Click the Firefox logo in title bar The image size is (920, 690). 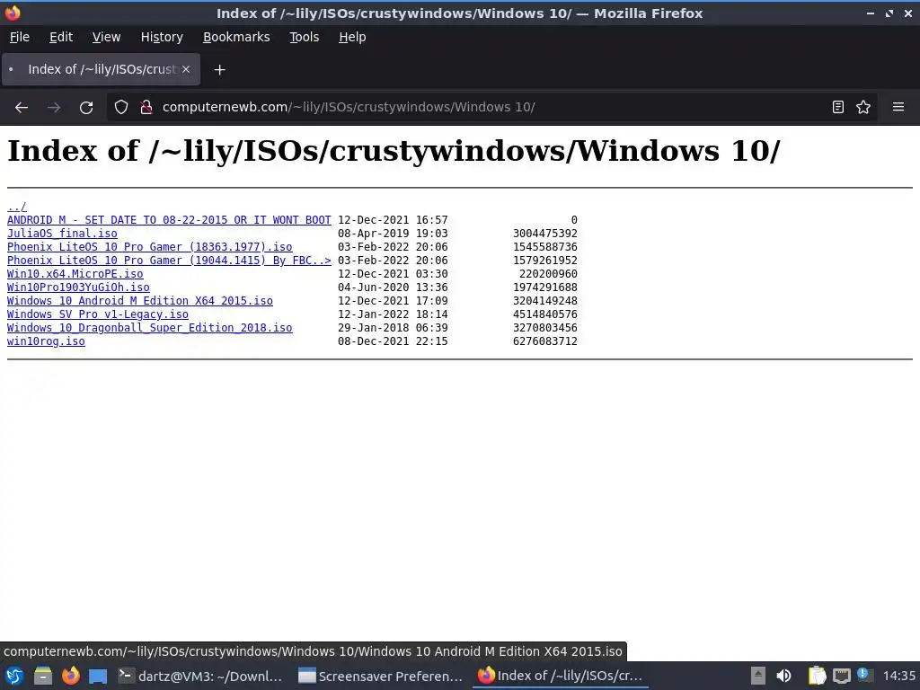13,13
